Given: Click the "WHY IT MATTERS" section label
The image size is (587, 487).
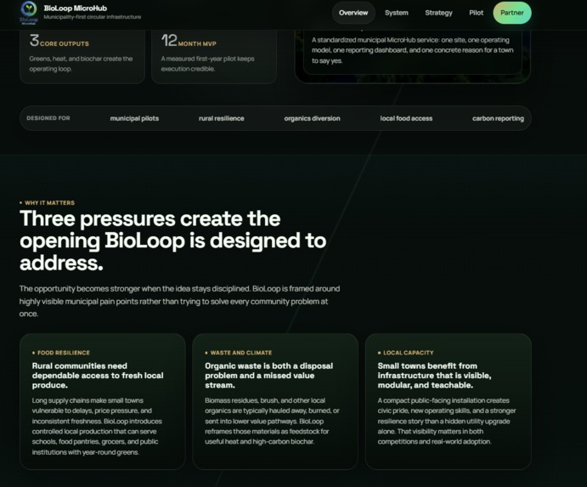Looking at the screenshot, I should click(x=48, y=202).
